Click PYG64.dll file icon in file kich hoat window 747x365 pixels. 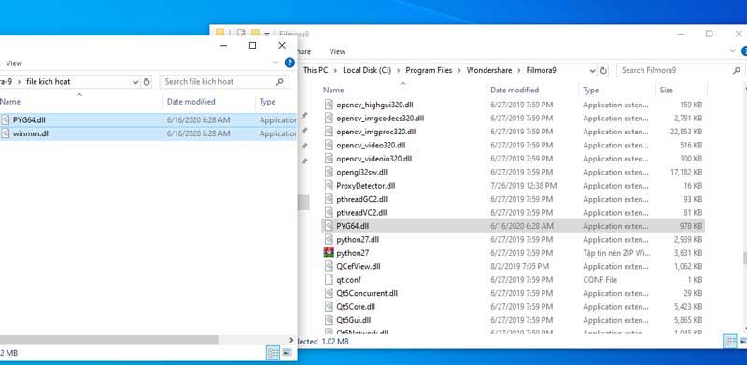pyautogui.click(x=6, y=120)
